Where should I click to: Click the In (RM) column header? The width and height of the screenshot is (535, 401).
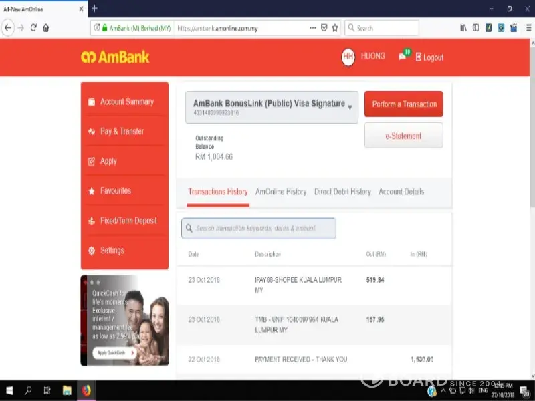(x=419, y=254)
